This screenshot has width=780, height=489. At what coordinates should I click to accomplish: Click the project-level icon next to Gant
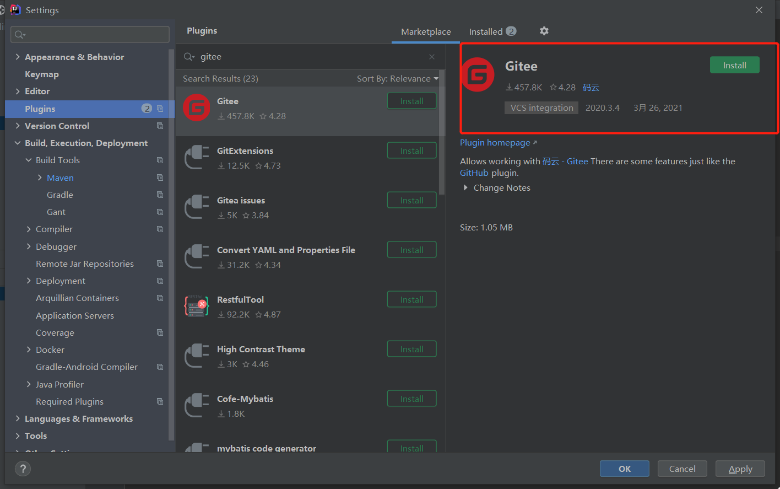tap(160, 212)
